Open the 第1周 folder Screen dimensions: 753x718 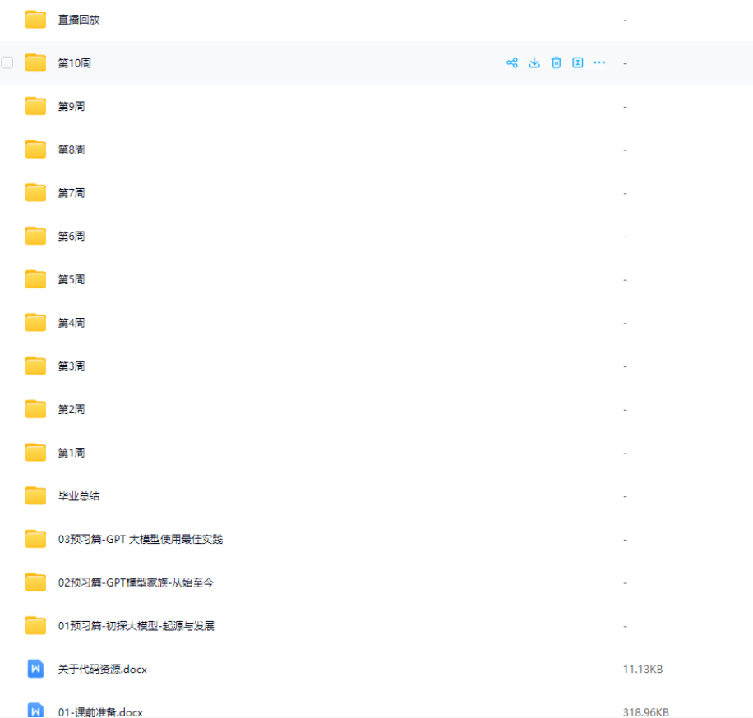pyautogui.click(x=71, y=452)
